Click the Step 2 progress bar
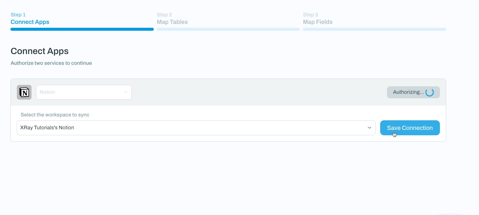Screen dimensions: 479x215 point(228,29)
